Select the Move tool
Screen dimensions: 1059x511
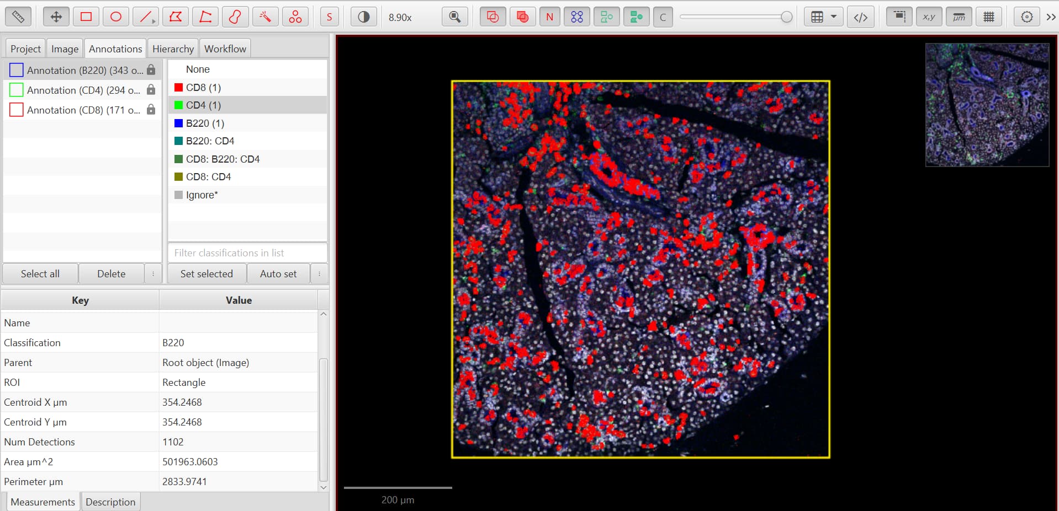coord(55,16)
